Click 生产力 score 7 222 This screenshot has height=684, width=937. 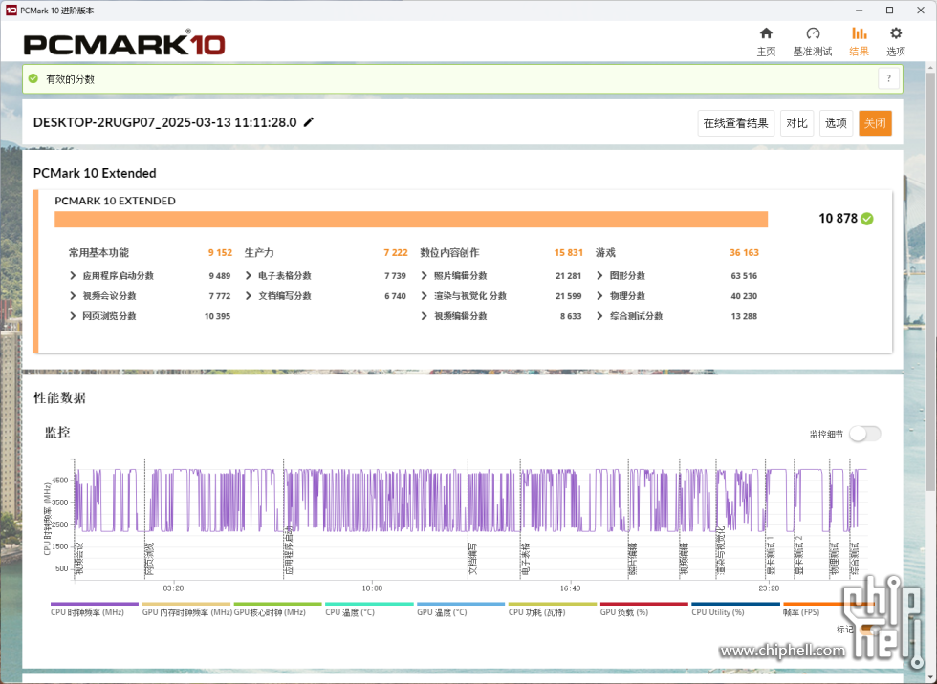[396, 252]
